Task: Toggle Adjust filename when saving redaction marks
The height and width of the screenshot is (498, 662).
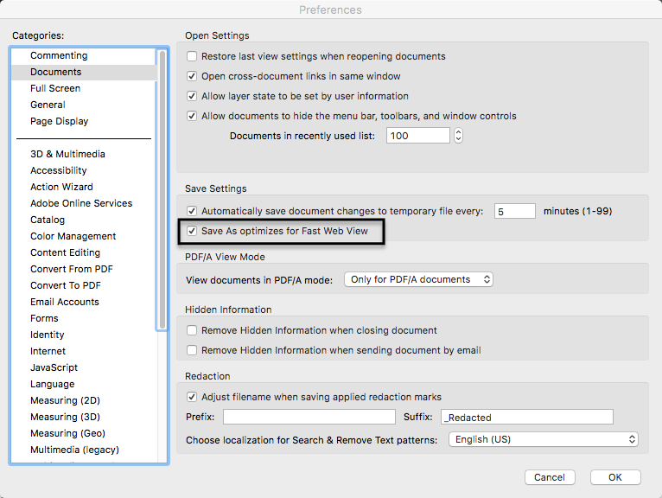Action: tap(193, 397)
